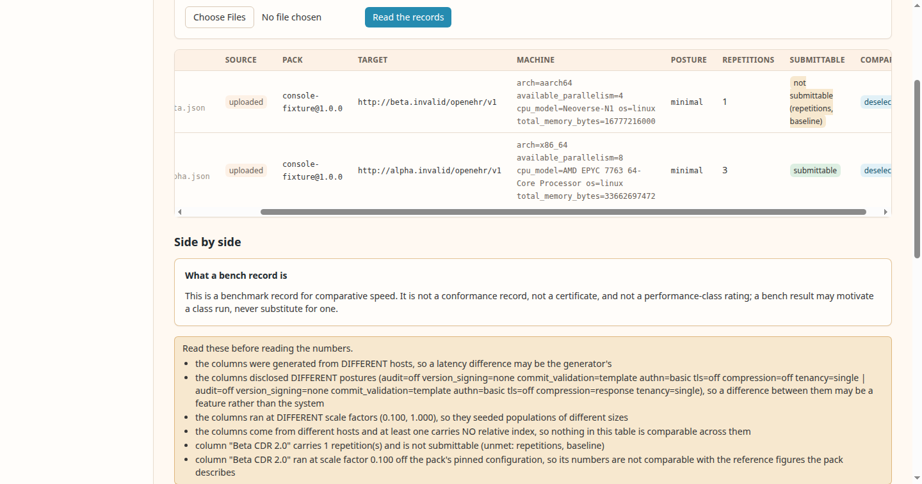Click the target http://alpha.invalid/openehr/v1
This screenshot has height=484, width=922.
click(430, 171)
